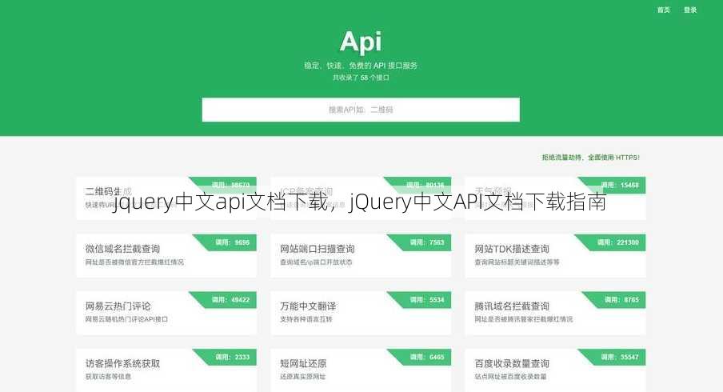Click the Api title heading
Viewport: 723px width, 392px height.
point(361,42)
